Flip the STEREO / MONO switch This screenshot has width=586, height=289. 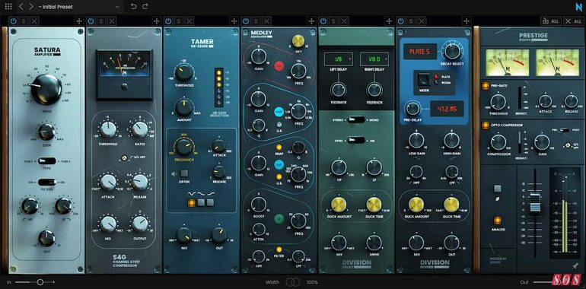(356, 120)
